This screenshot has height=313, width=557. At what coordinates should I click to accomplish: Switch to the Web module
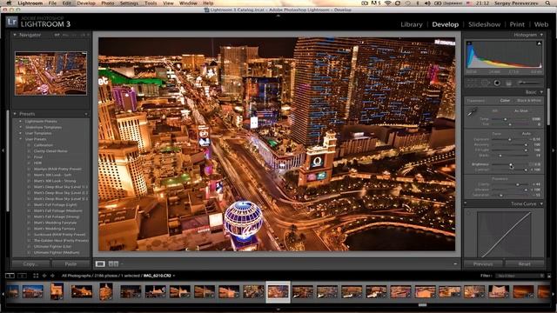541,24
